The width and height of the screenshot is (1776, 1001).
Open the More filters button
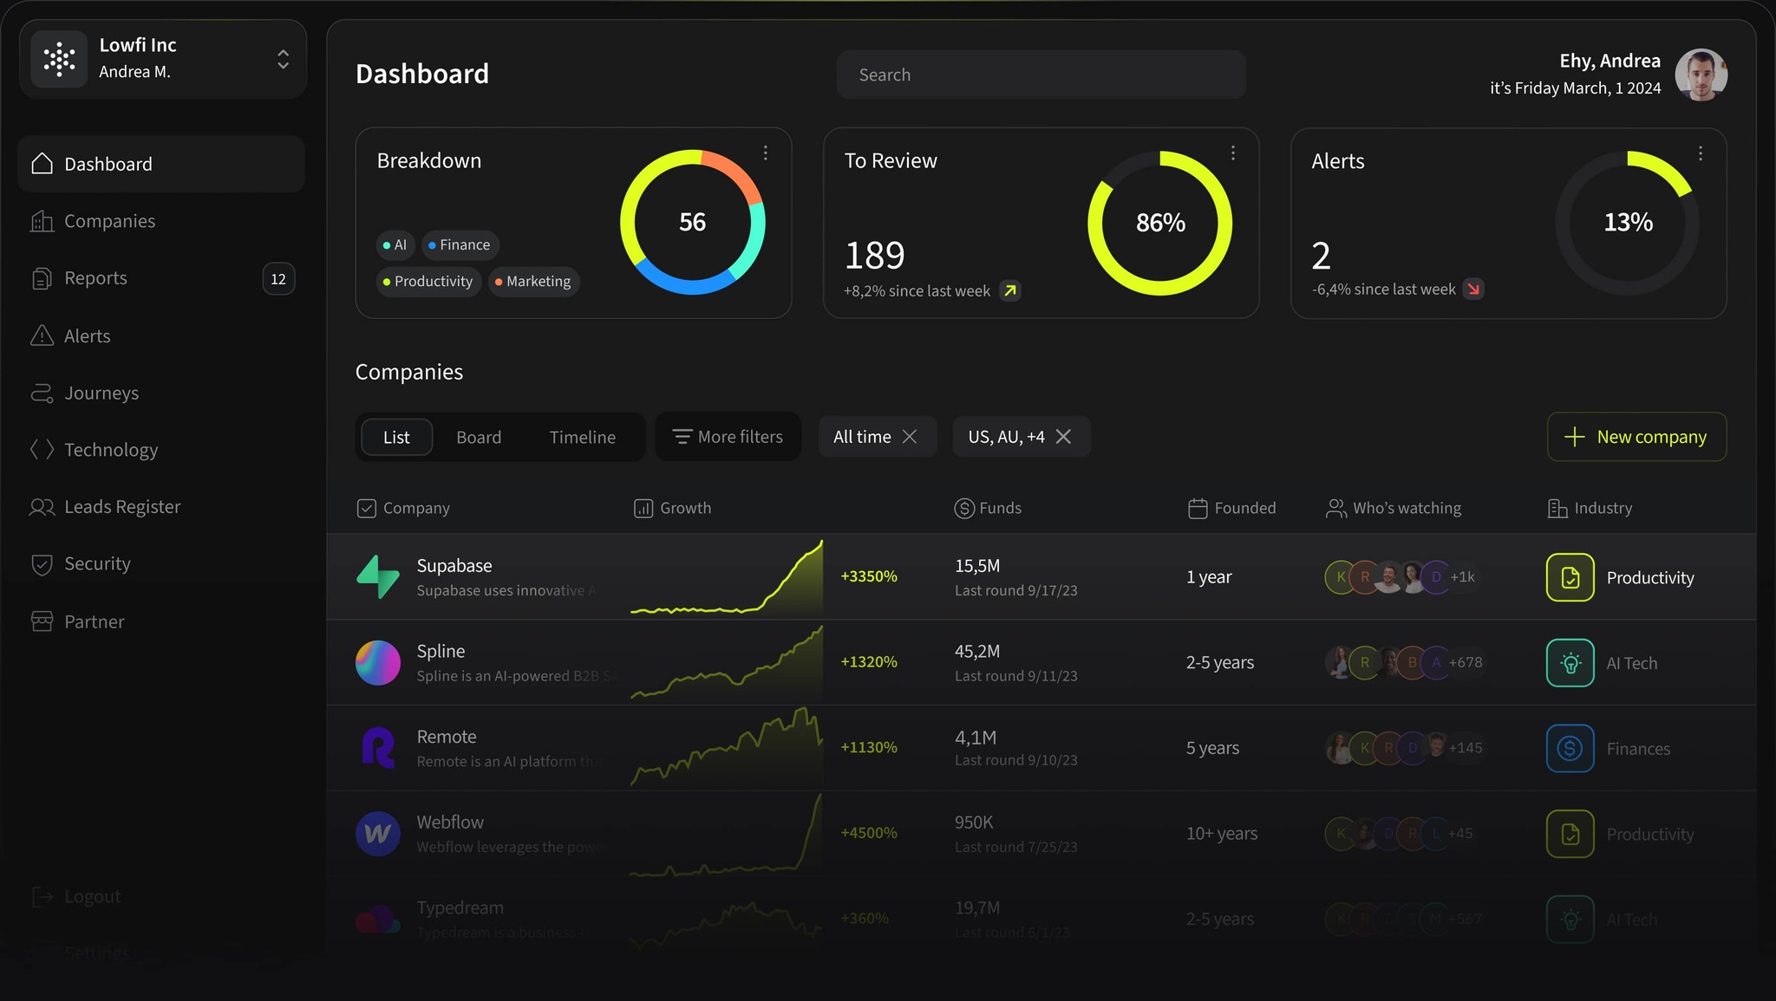tap(728, 437)
